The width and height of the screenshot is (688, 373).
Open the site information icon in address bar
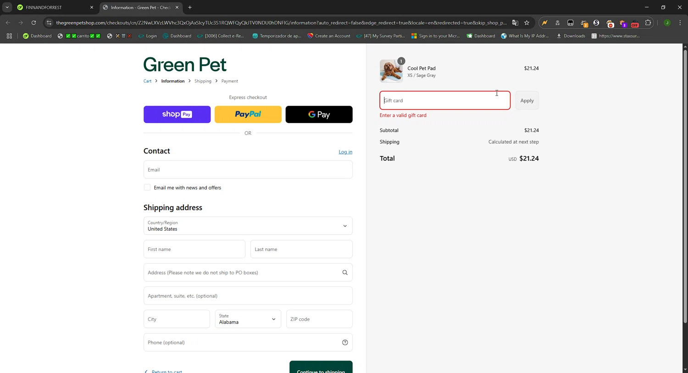[x=49, y=22]
